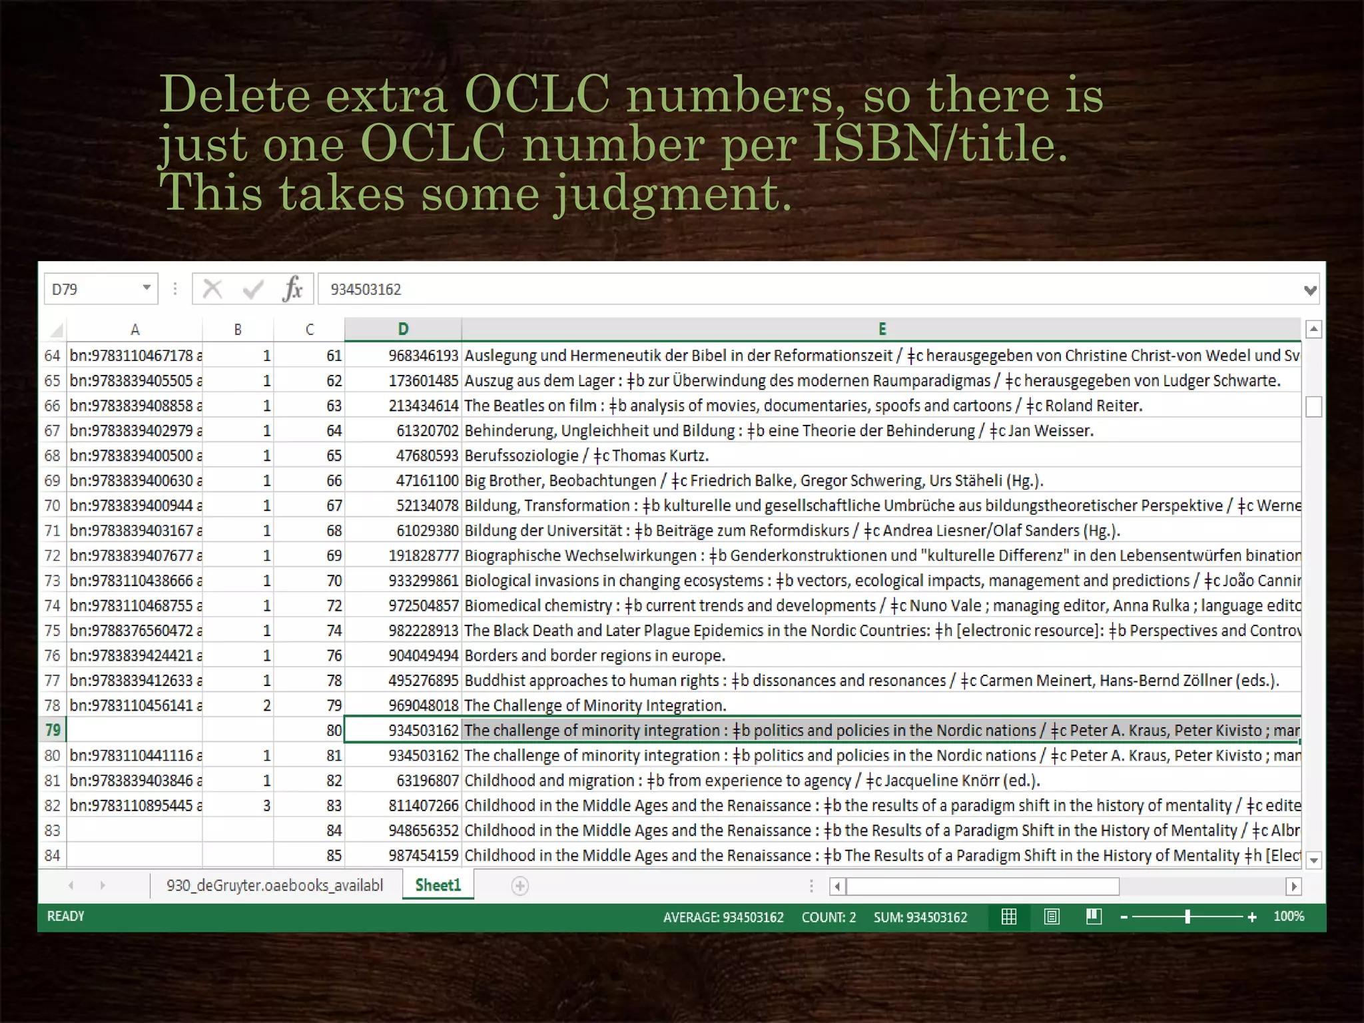This screenshot has height=1023, width=1364.
Task: Expand the formula bar chevron
Action: tap(1310, 290)
